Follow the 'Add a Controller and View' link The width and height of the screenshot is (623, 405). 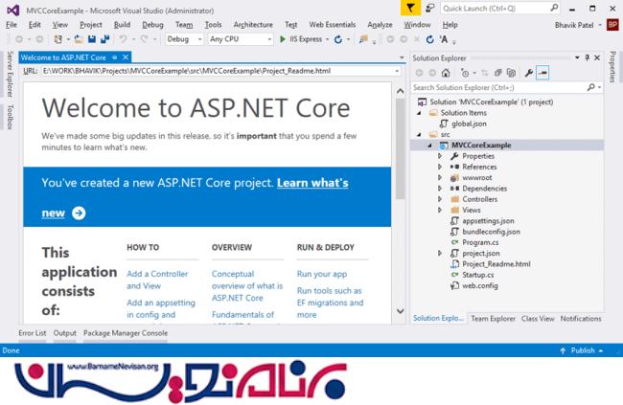[x=156, y=279]
